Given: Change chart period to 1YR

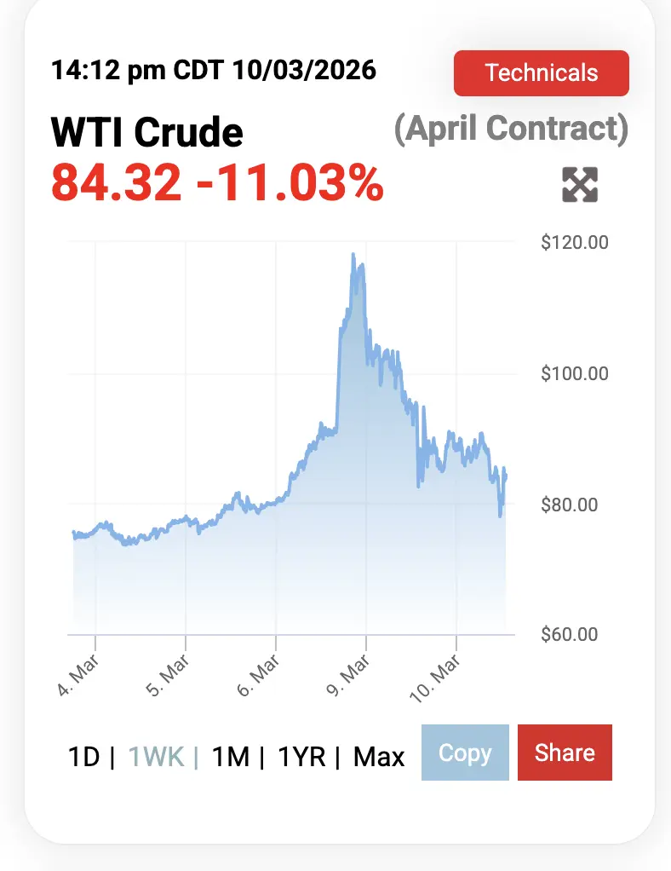Looking at the screenshot, I should coord(302,756).
